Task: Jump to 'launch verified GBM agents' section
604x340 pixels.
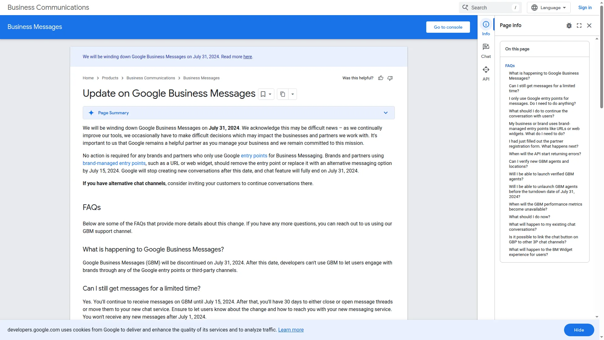Action: pyautogui.click(x=541, y=177)
